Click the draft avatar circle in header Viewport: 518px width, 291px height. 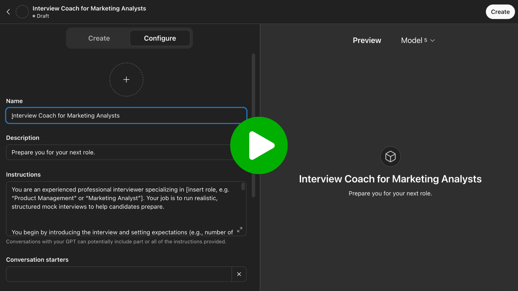click(22, 12)
